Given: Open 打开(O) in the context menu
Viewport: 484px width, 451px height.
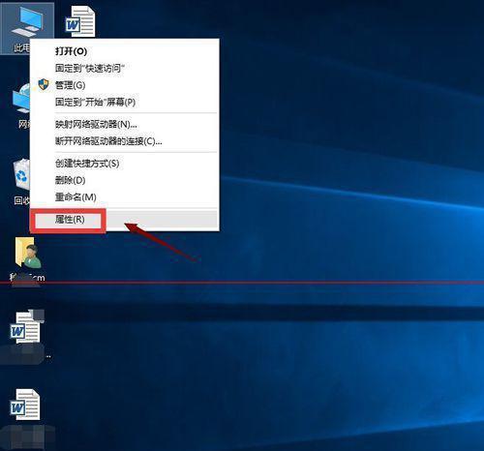Looking at the screenshot, I should (x=125, y=51).
